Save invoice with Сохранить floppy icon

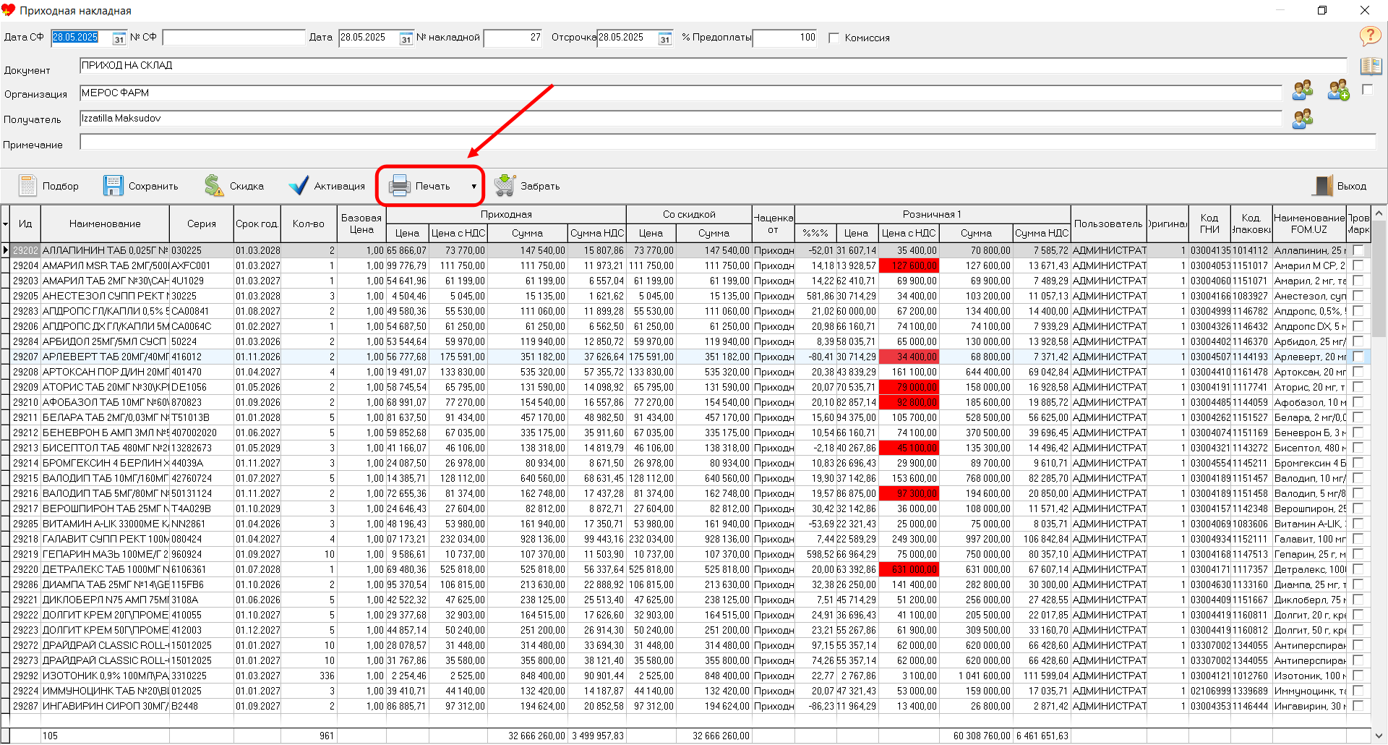[x=113, y=186]
